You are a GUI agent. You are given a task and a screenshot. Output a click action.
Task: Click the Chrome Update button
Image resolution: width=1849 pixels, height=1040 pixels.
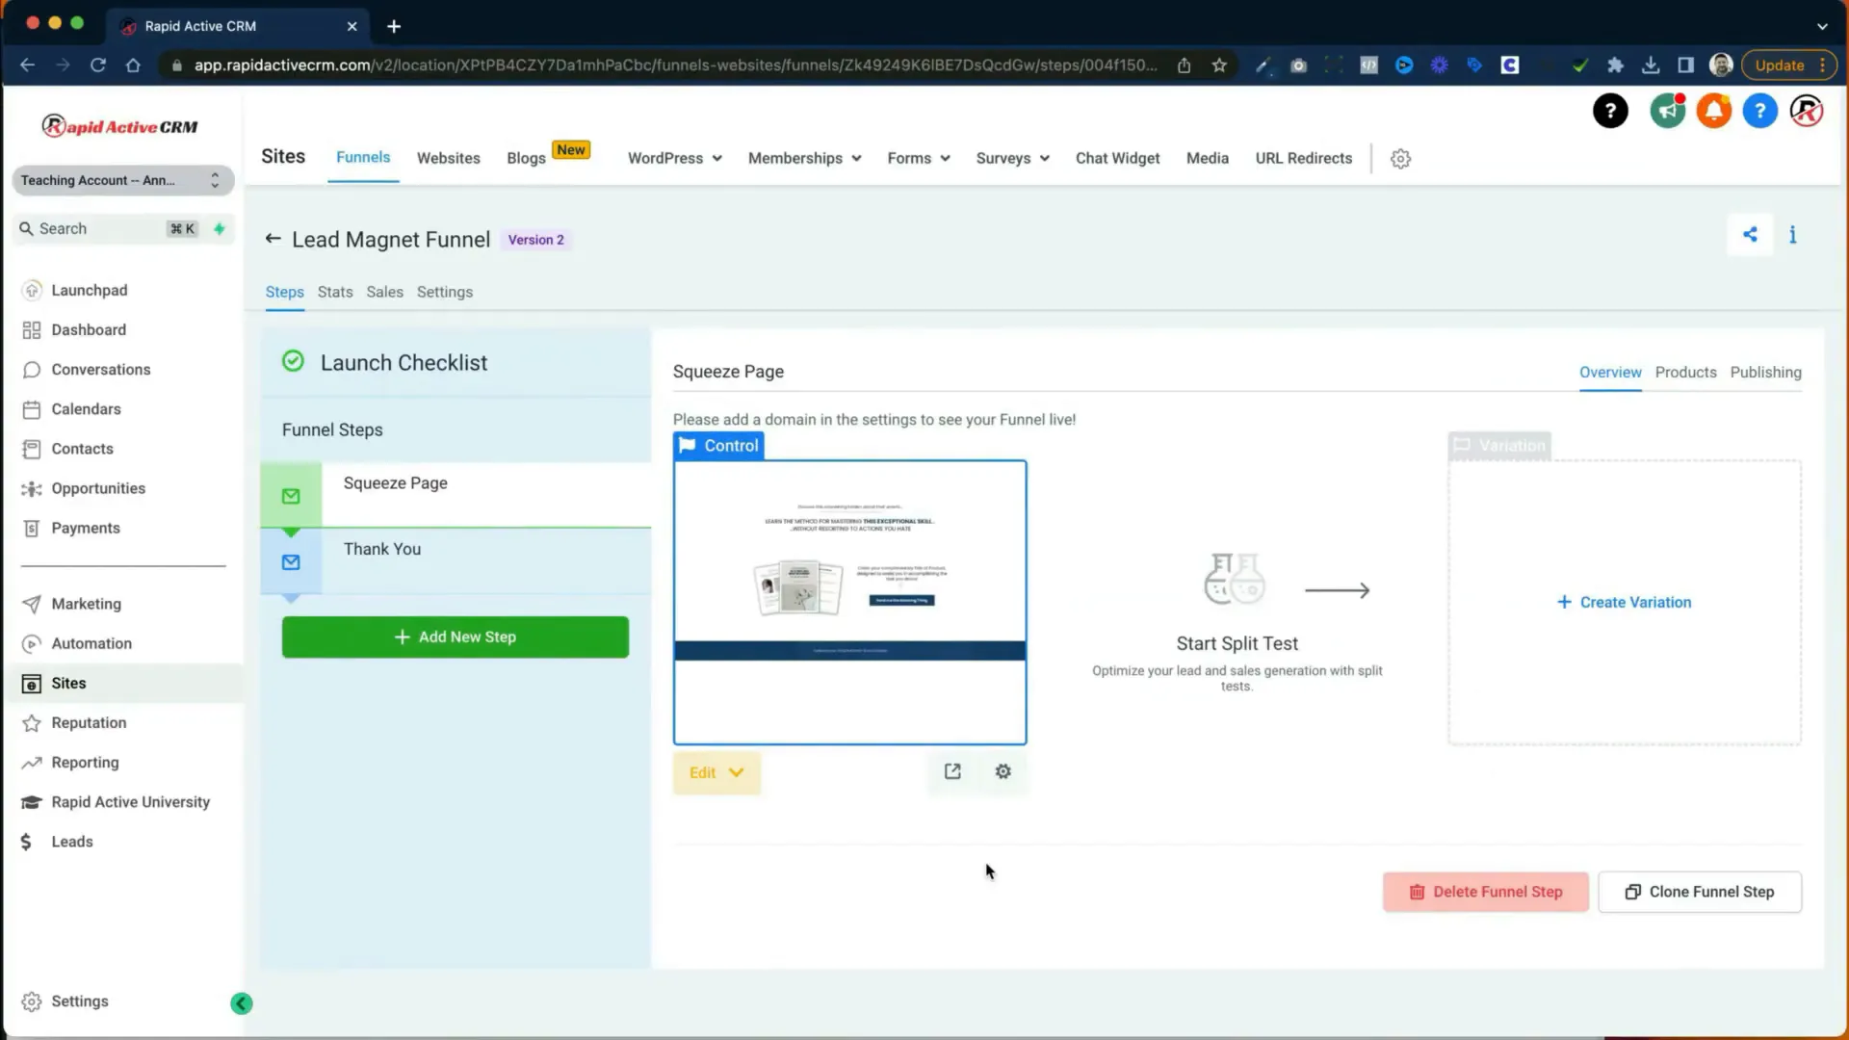pos(1788,65)
